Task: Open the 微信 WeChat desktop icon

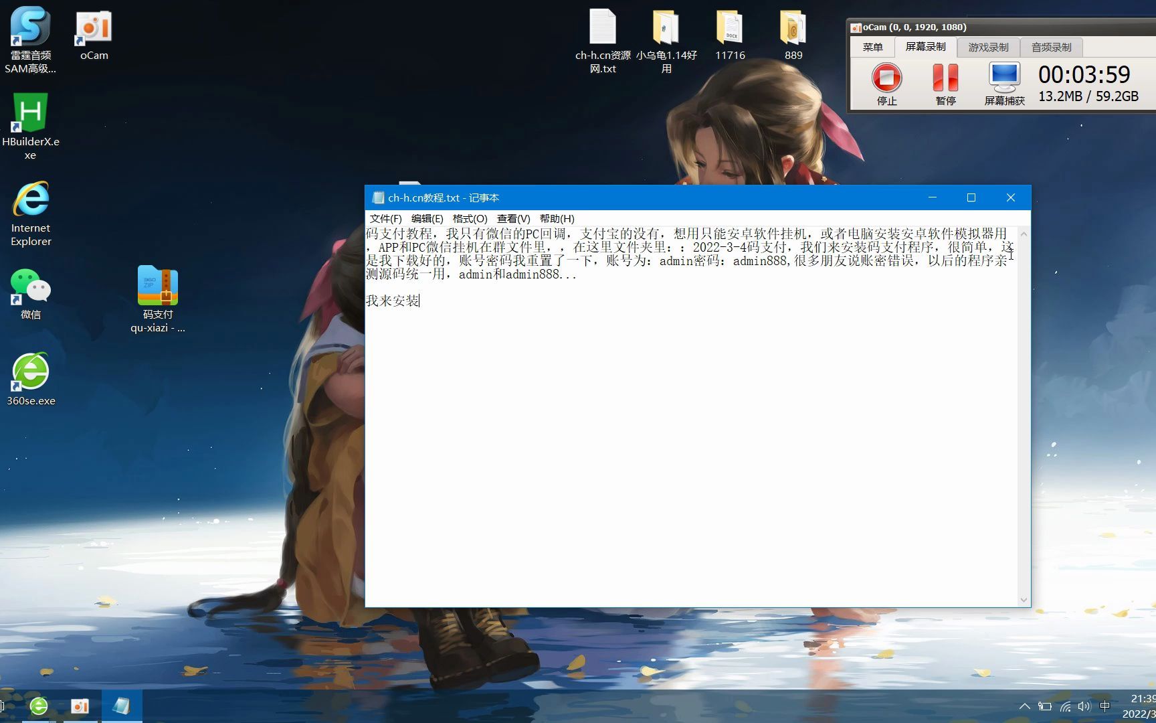Action: tap(30, 293)
